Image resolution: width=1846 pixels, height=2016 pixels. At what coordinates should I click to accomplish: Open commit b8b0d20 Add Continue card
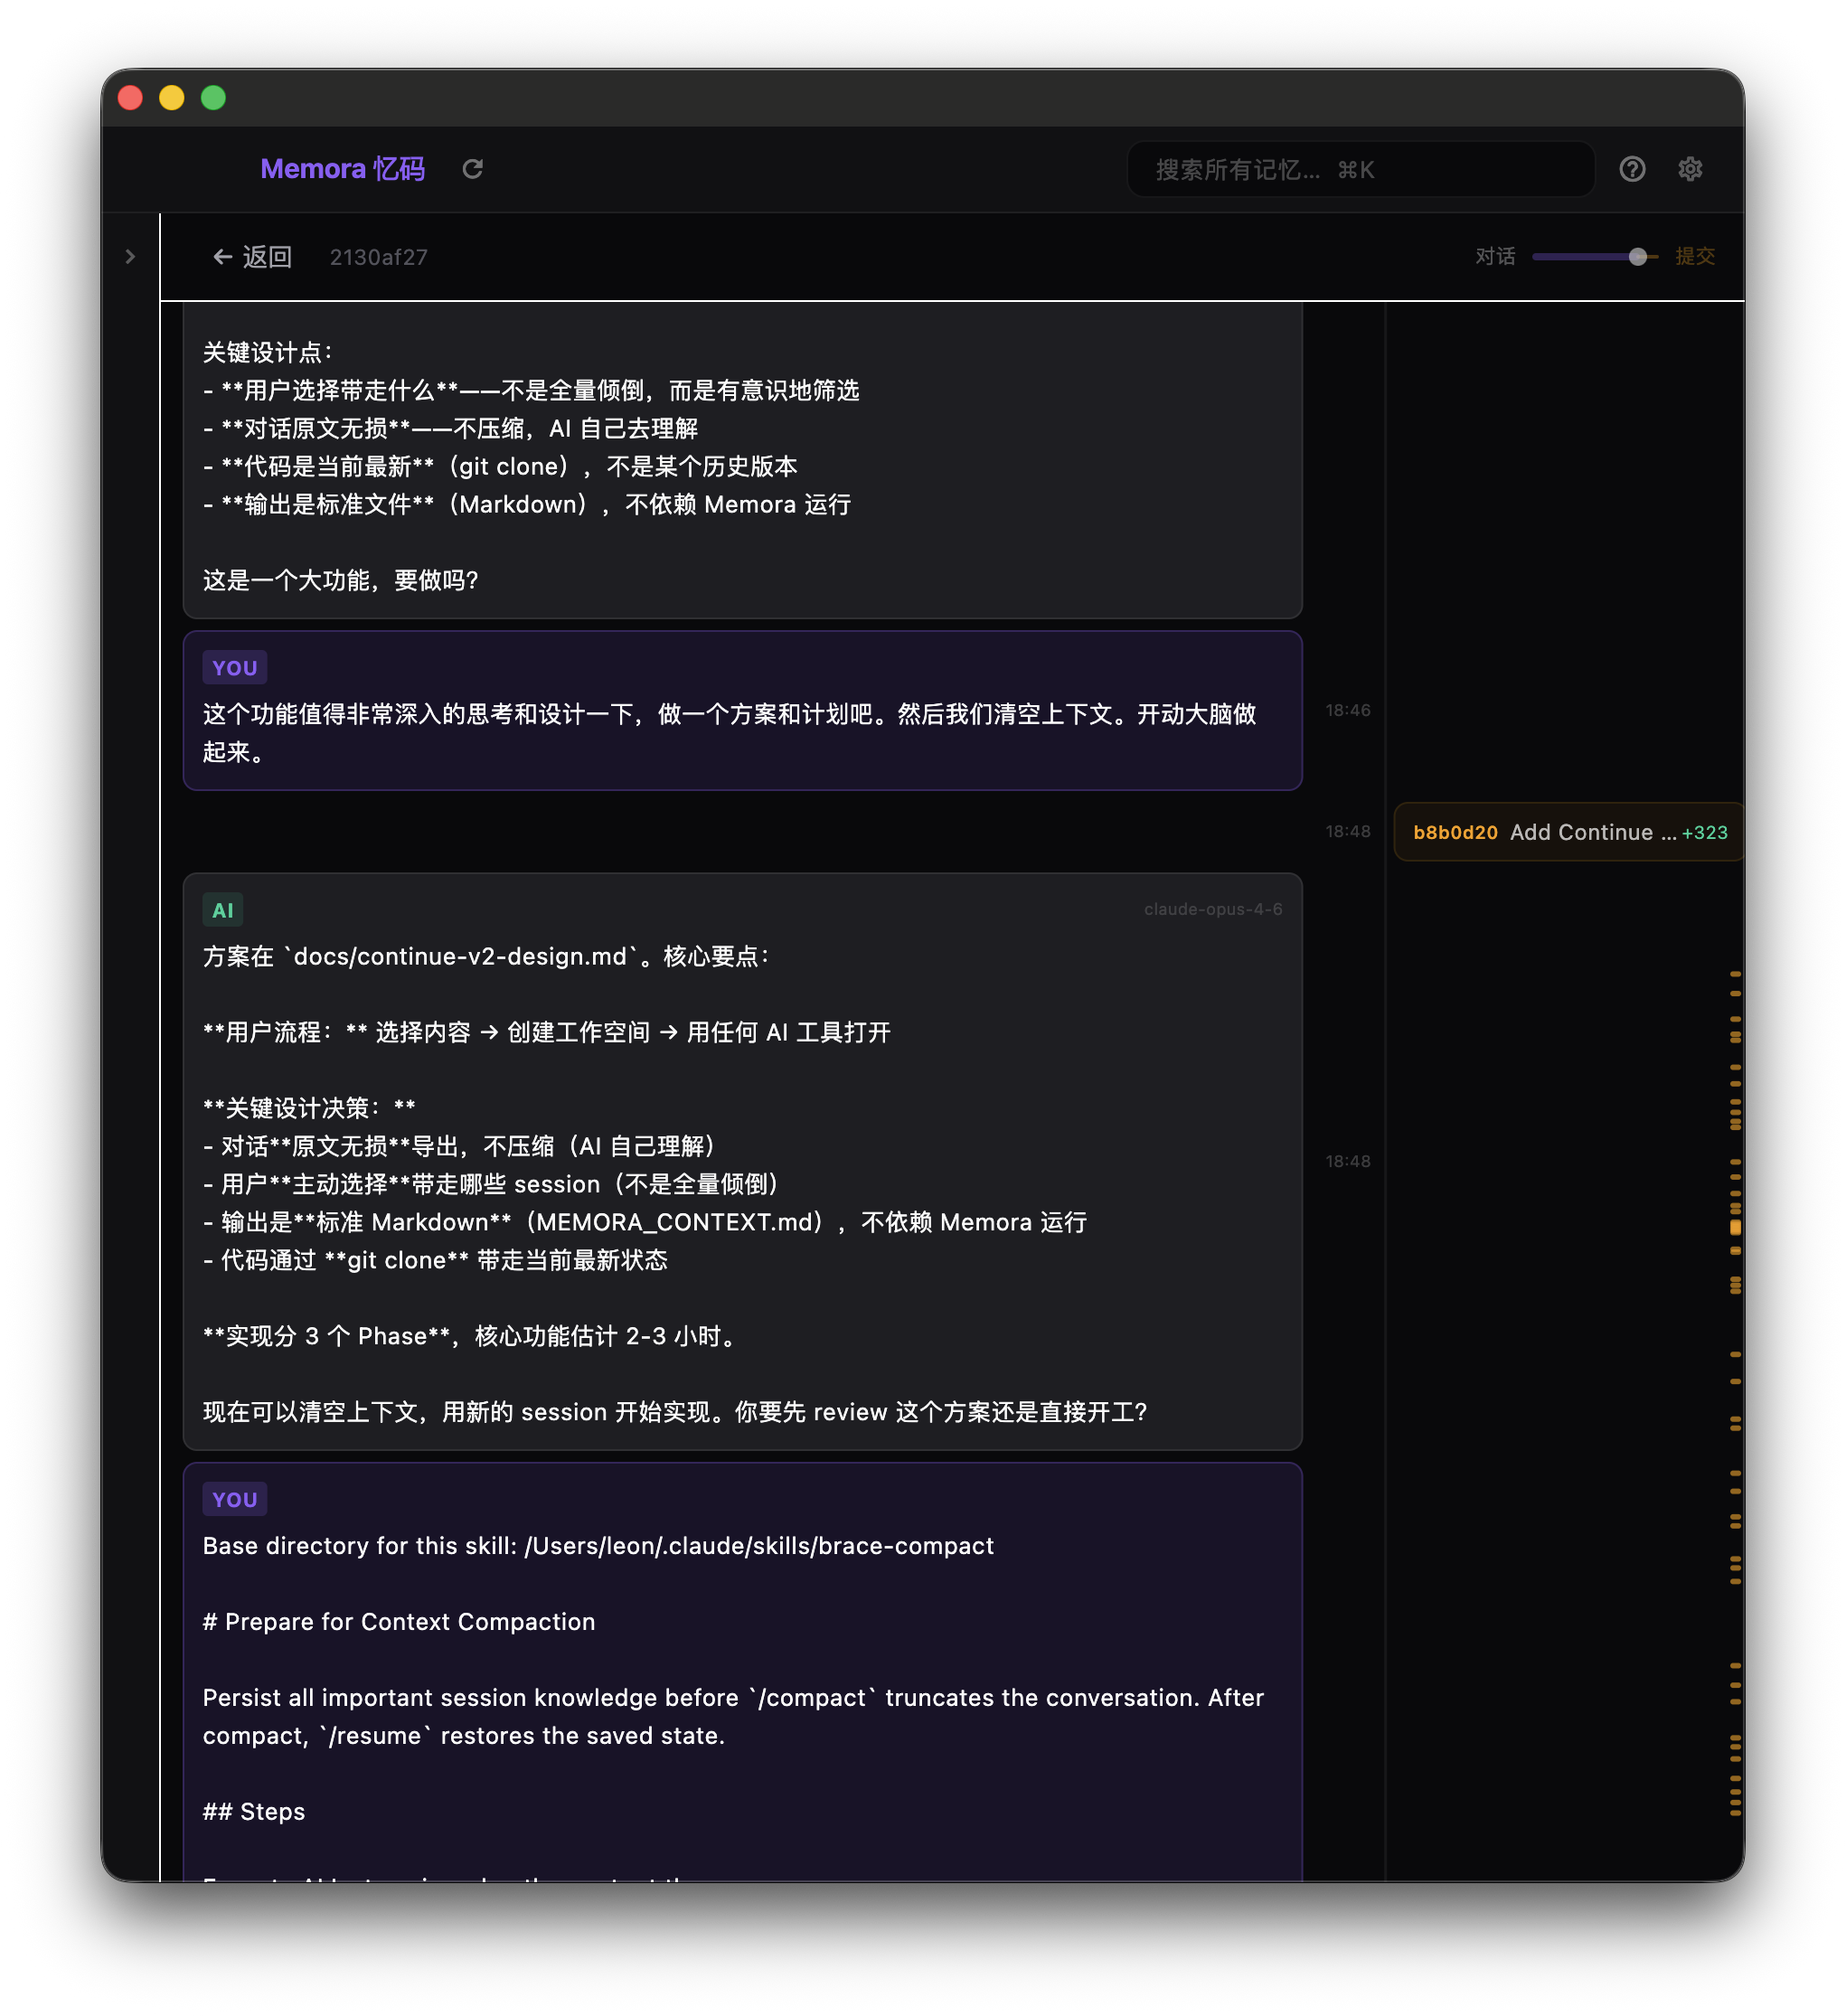pos(1568,832)
